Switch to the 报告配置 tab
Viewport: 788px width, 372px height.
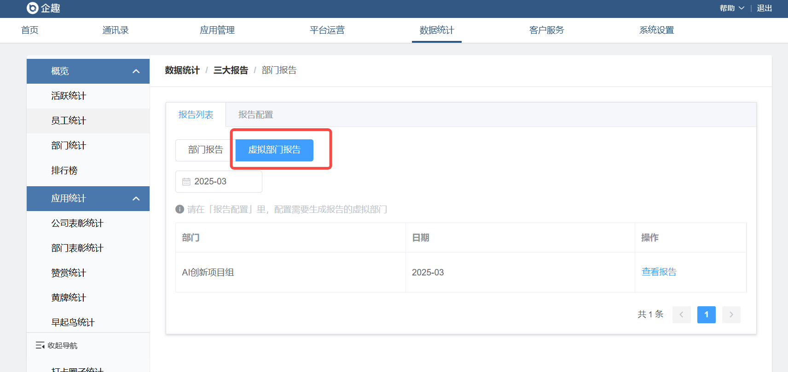pyautogui.click(x=255, y=115)
